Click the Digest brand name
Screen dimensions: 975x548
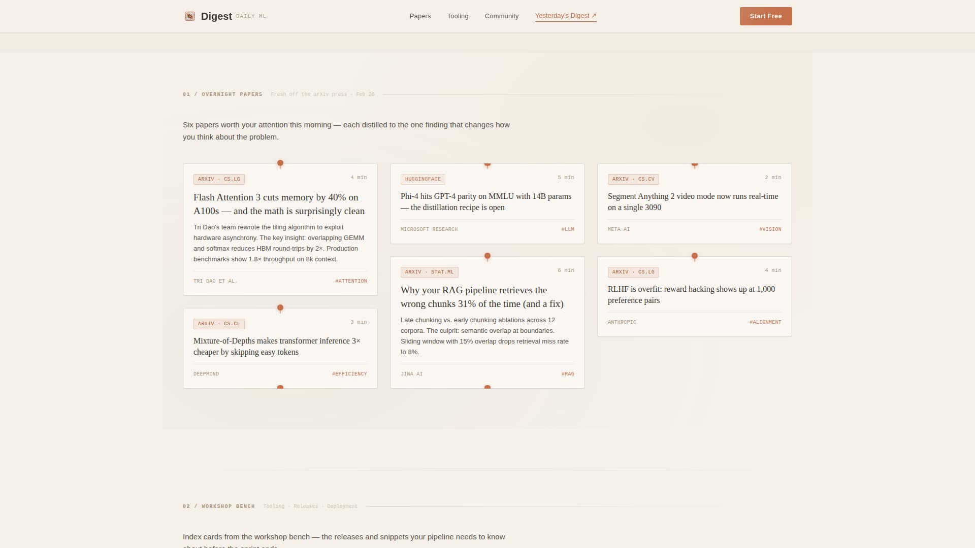click(x=216, y=16)
